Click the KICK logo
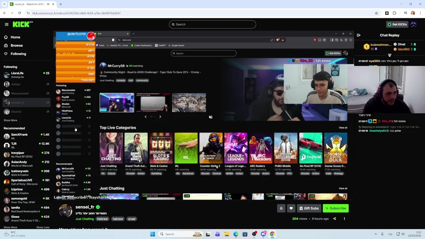Screen dimensions: 425x239 23,24
